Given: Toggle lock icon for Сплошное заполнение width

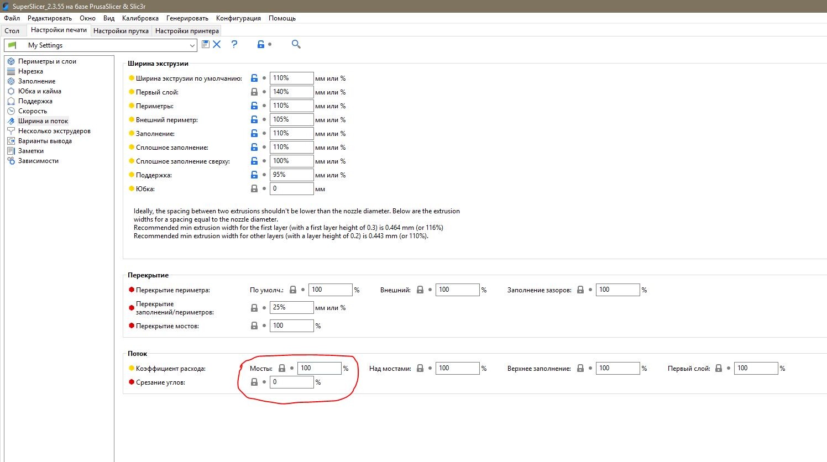Looking at the screenshot, I should (254, 148).
